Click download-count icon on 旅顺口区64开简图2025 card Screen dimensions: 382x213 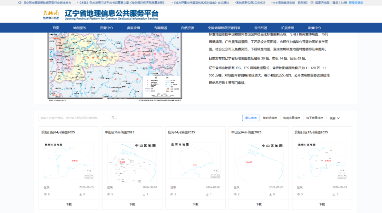click(81, 194)
